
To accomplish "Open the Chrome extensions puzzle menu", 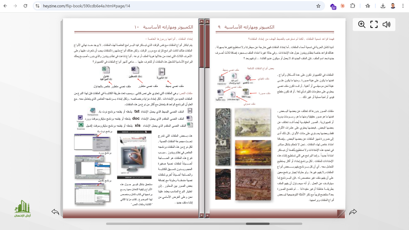I will coord(353,6).
